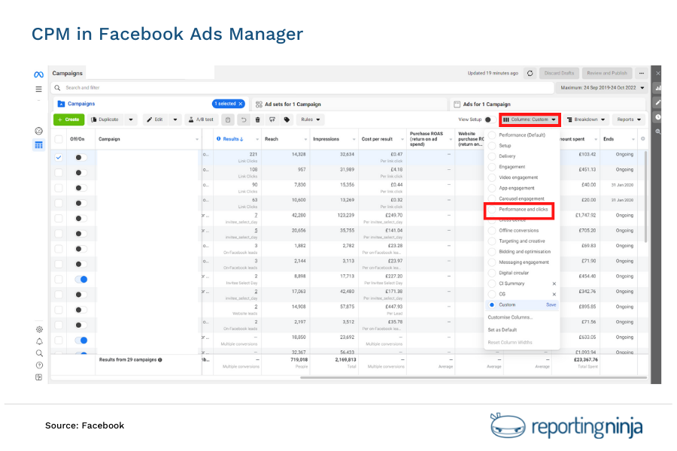Open the Campaigns table view from the left sidebar
The image size is (677, 451).
(x=38, y=145)
